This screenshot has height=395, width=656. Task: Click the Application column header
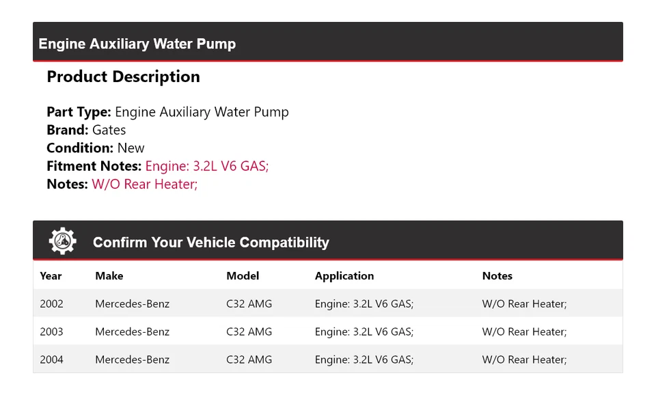tap(344, 276)
